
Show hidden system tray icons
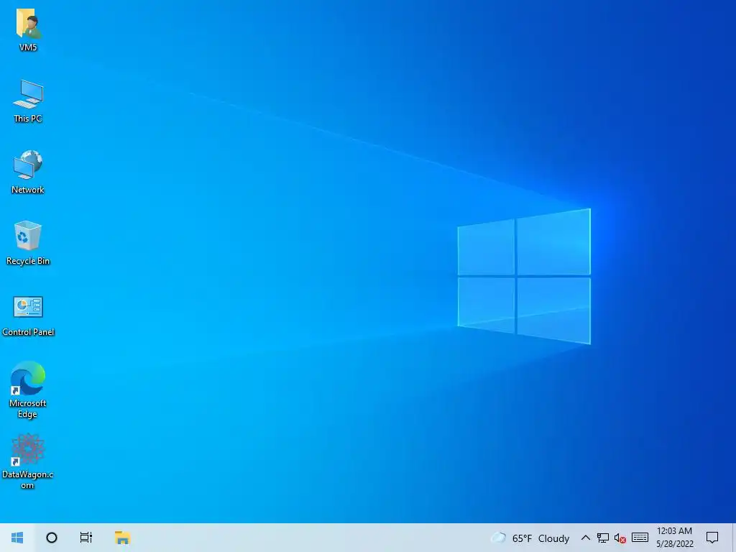pyautogui.click(x=585, y=538)
